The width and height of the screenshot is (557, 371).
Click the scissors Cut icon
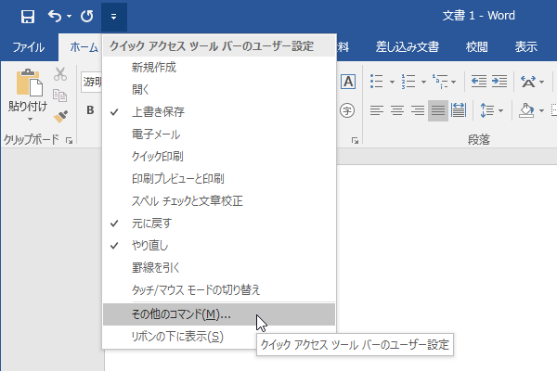(x=60, y=74)
